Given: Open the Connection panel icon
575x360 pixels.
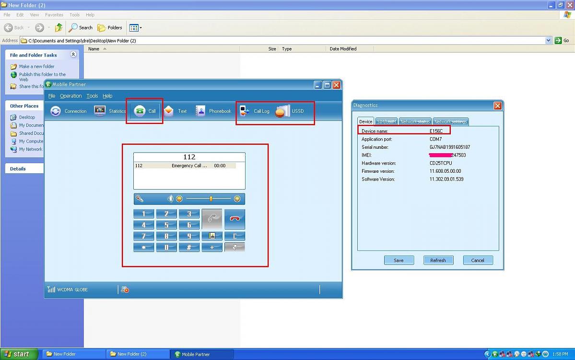Looking at the screenshot, I should [56, 111].
